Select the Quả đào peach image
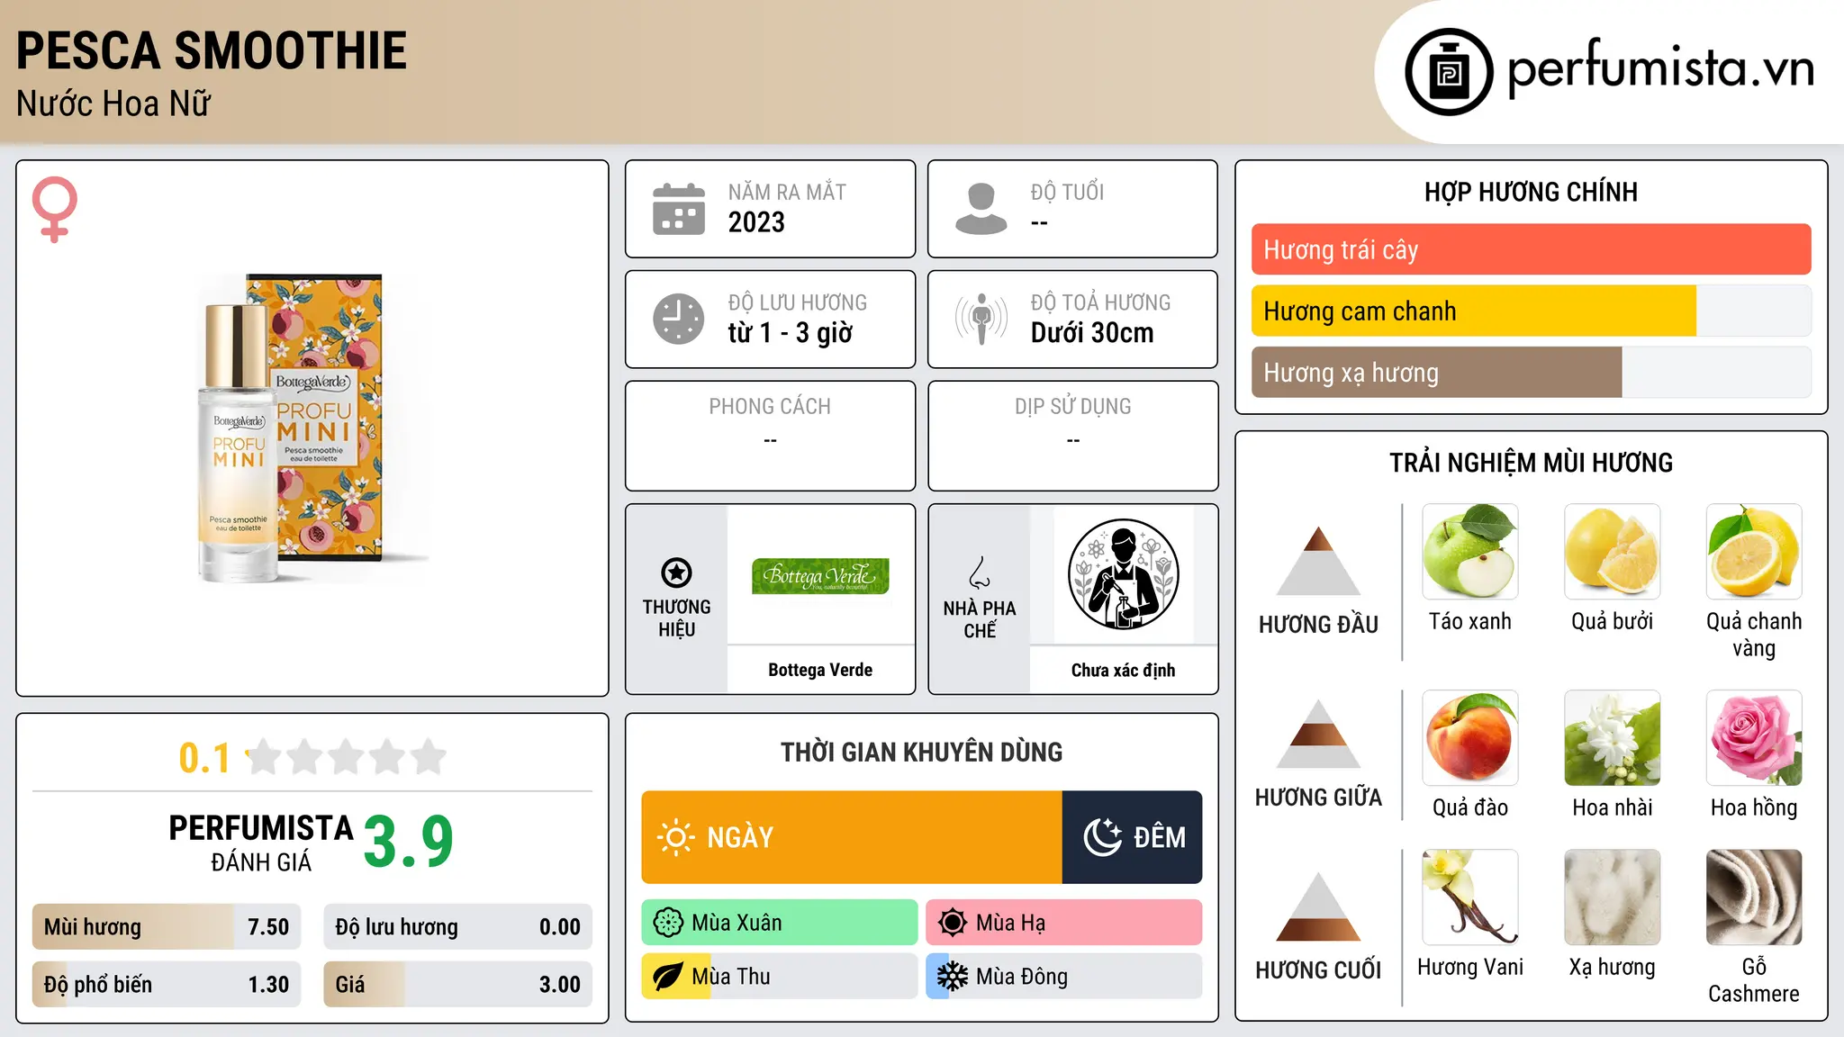This screenshot has height=1037, width=1844. [1470, 738]
